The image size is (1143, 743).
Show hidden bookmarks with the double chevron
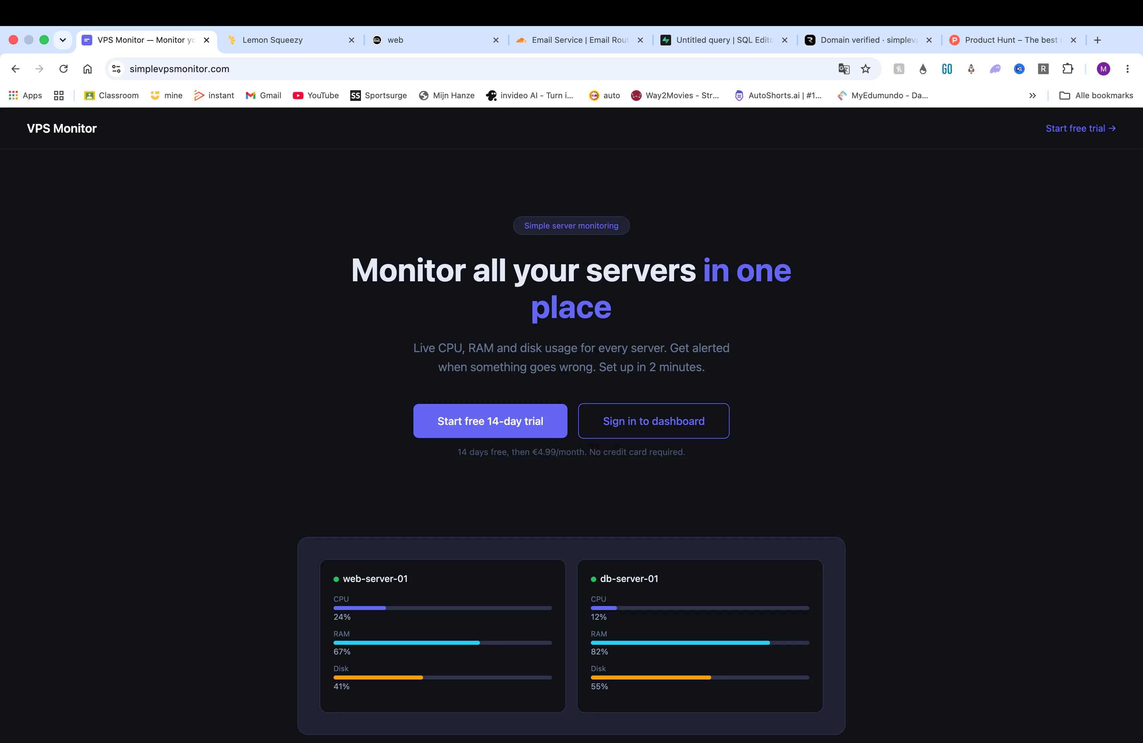(1032, 96)
